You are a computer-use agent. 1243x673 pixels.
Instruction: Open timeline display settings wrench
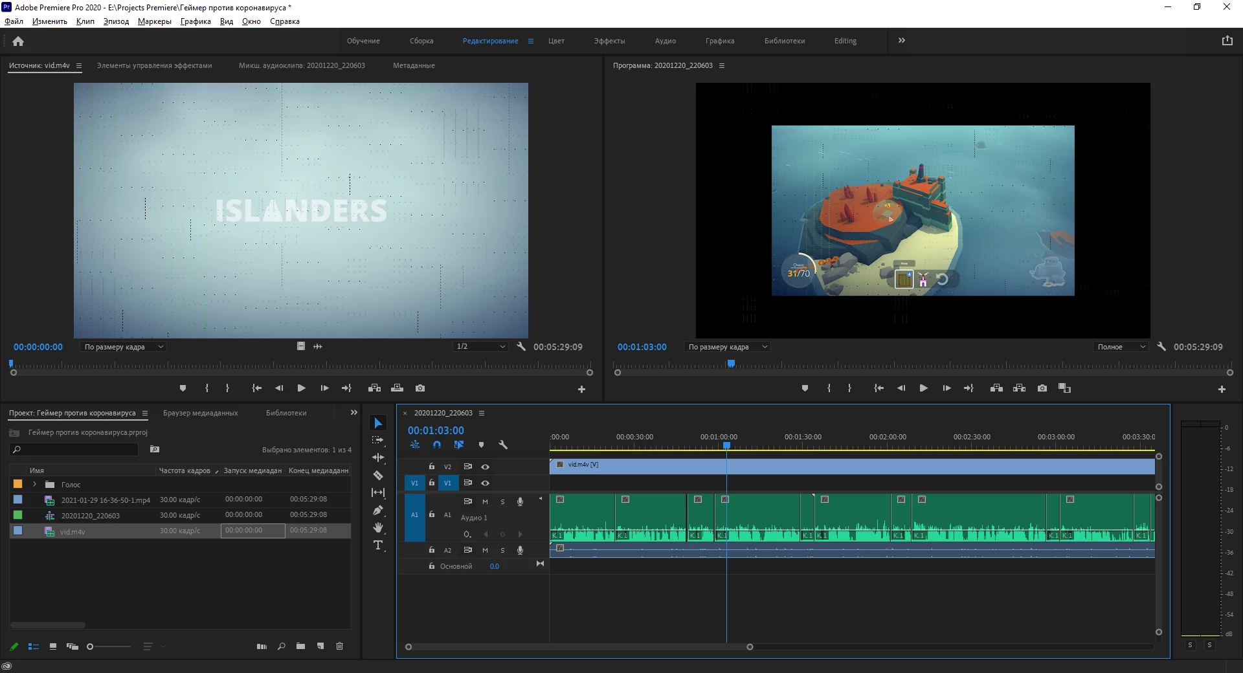pyautogui.click(x=503, y=445)
